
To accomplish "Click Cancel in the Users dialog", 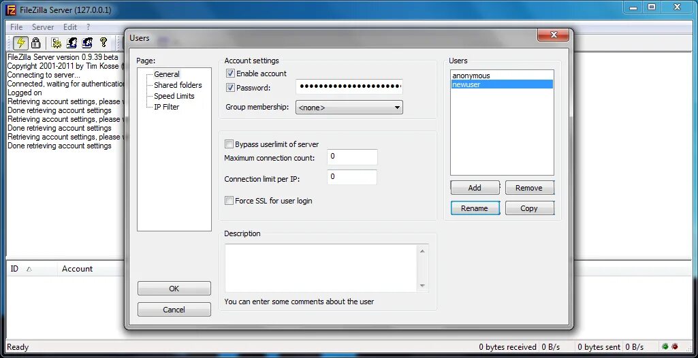I will click(174, 310).
